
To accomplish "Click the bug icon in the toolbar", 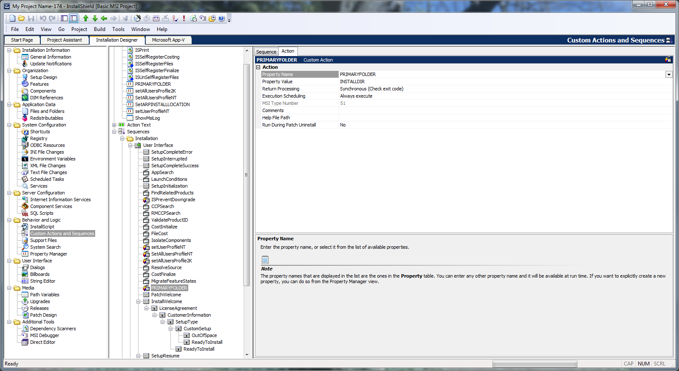I will (125, 18).
